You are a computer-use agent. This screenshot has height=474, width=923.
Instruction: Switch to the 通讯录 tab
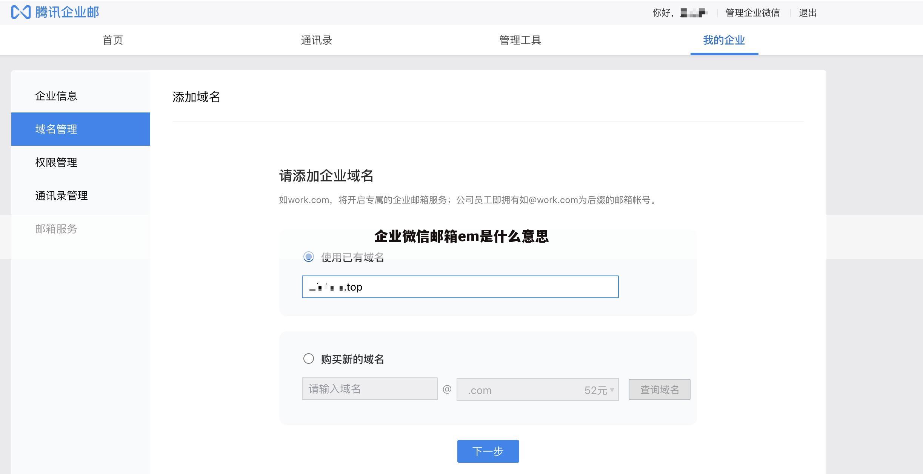(x=317, y=40)
